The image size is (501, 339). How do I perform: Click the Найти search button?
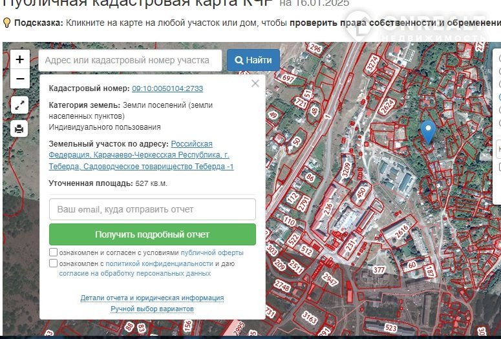[253, 60]
